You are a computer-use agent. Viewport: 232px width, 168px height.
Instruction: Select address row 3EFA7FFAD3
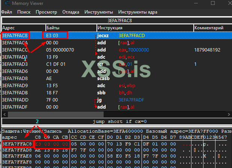pyautogui.click(x=15, y=64)
